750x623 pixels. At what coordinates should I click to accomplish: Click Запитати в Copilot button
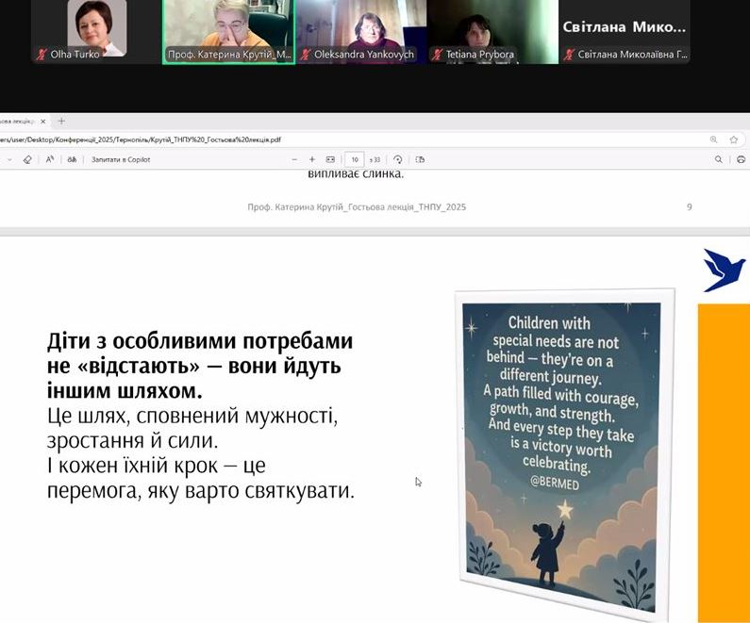121,159
